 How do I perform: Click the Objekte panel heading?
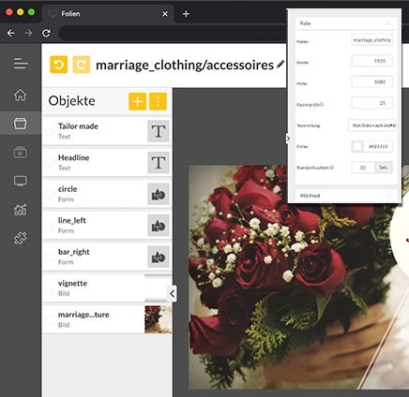coord(72,101)
